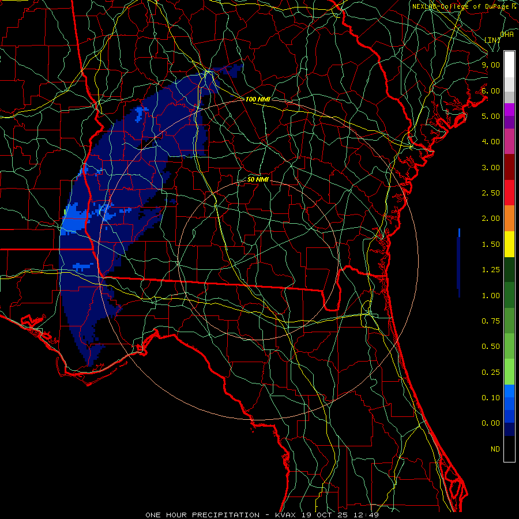
Task: Click the legend value 2.00
Action: tap(491, 219)
